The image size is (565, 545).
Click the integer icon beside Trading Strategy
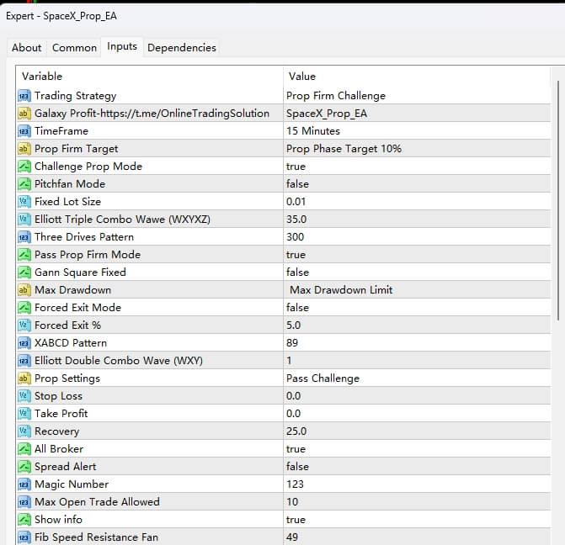tap(24, 96)
